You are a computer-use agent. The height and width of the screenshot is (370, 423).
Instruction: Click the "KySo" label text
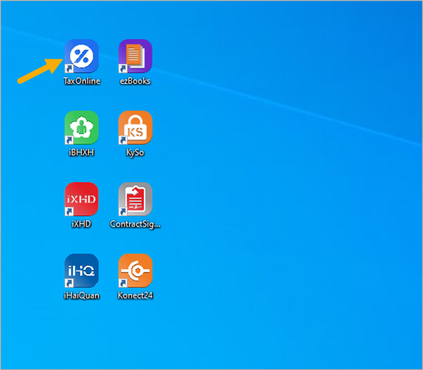pos(135,153)
